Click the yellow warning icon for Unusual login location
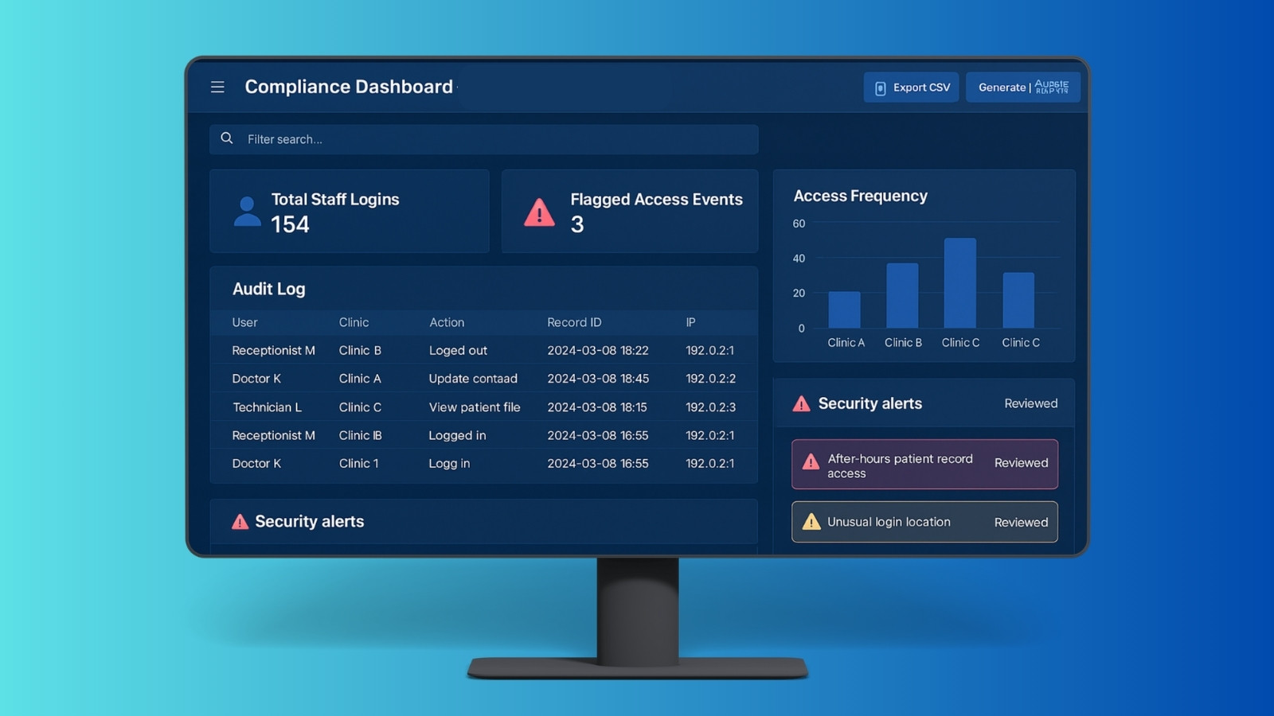 [811, 522]
